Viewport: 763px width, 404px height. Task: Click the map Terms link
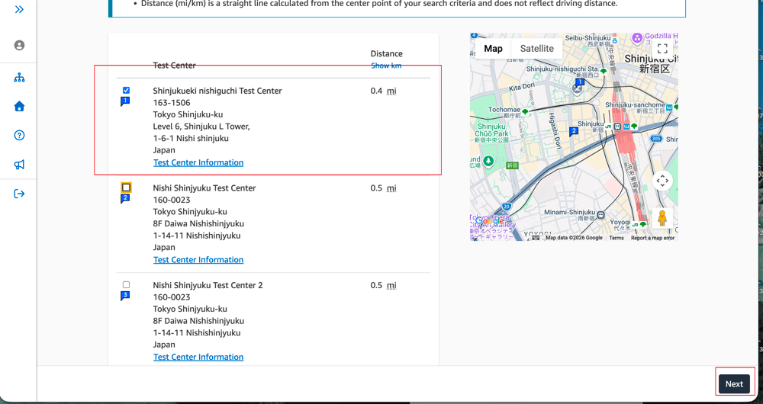(x=616, y=238)
